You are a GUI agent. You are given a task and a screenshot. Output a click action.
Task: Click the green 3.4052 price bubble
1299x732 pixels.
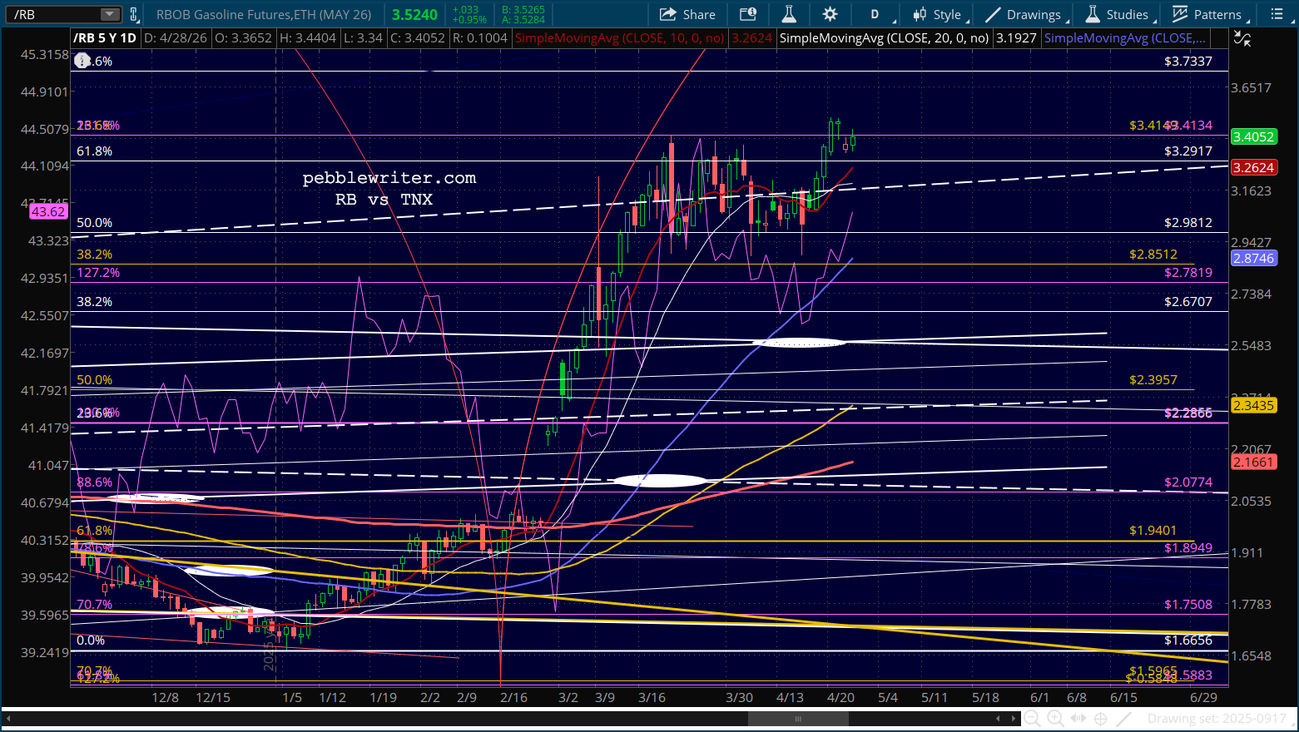pos(1253,136)
